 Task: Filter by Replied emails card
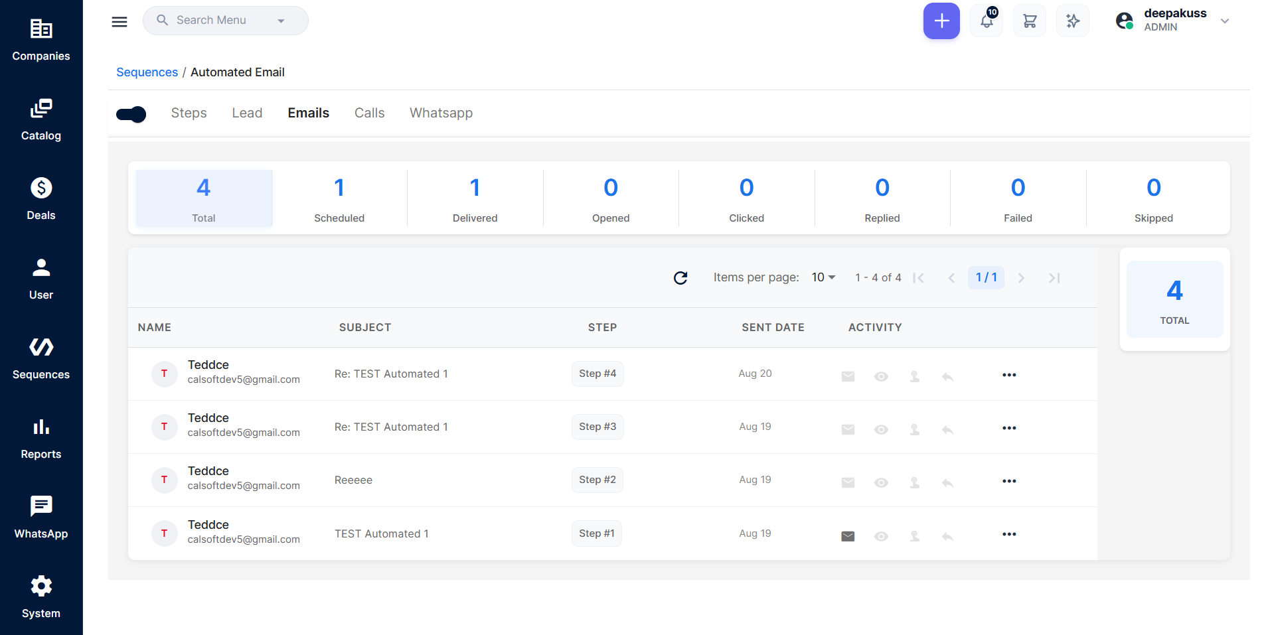click(x=882, y=198)
